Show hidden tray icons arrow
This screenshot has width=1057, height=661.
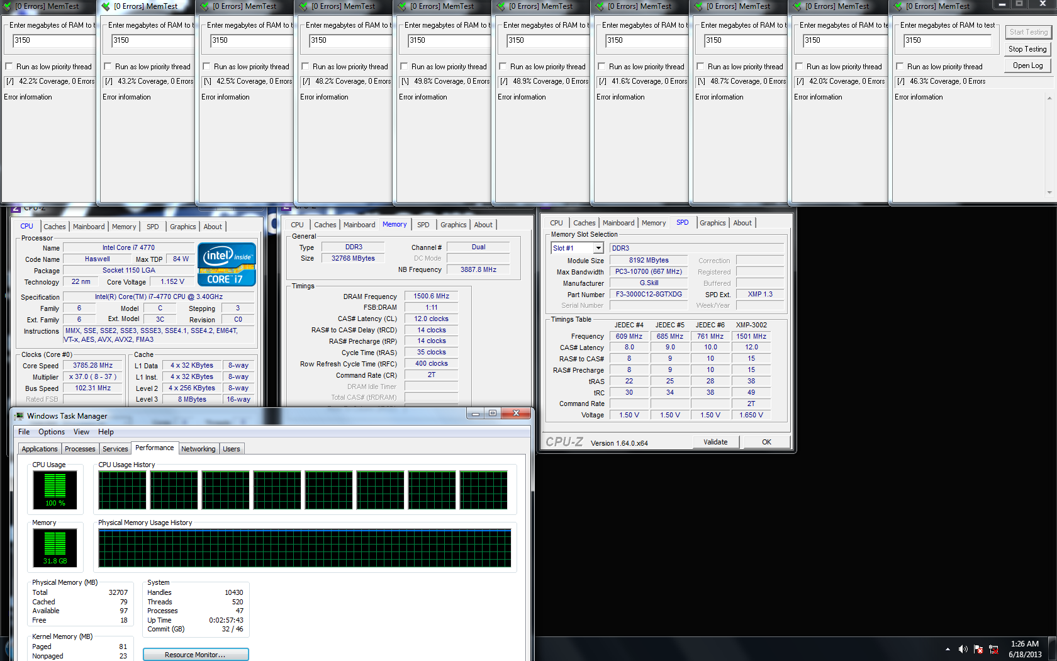point(948,649)
